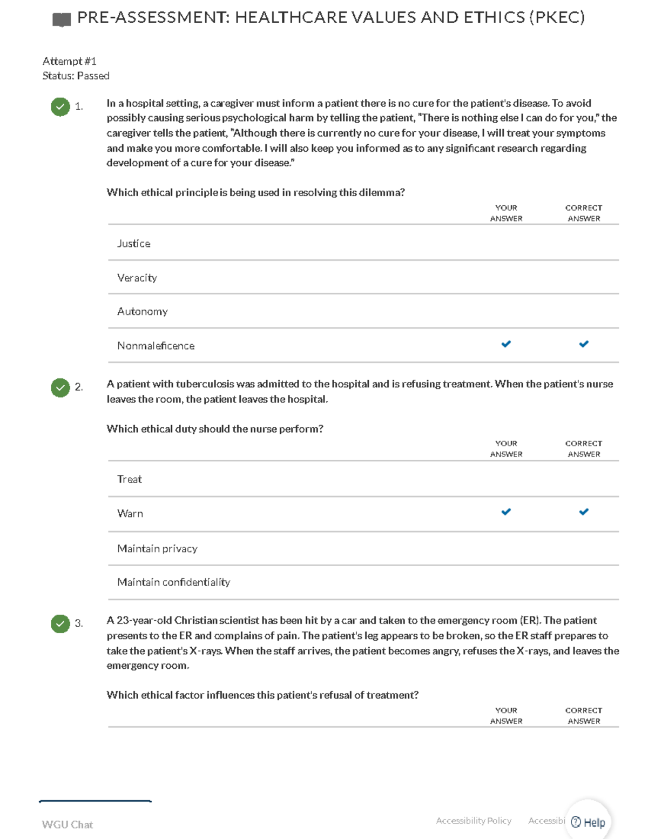The width and height of the screenshot is (648, 839).
Task: Select the Justice answer option
Action: click(x=134, y=244)
